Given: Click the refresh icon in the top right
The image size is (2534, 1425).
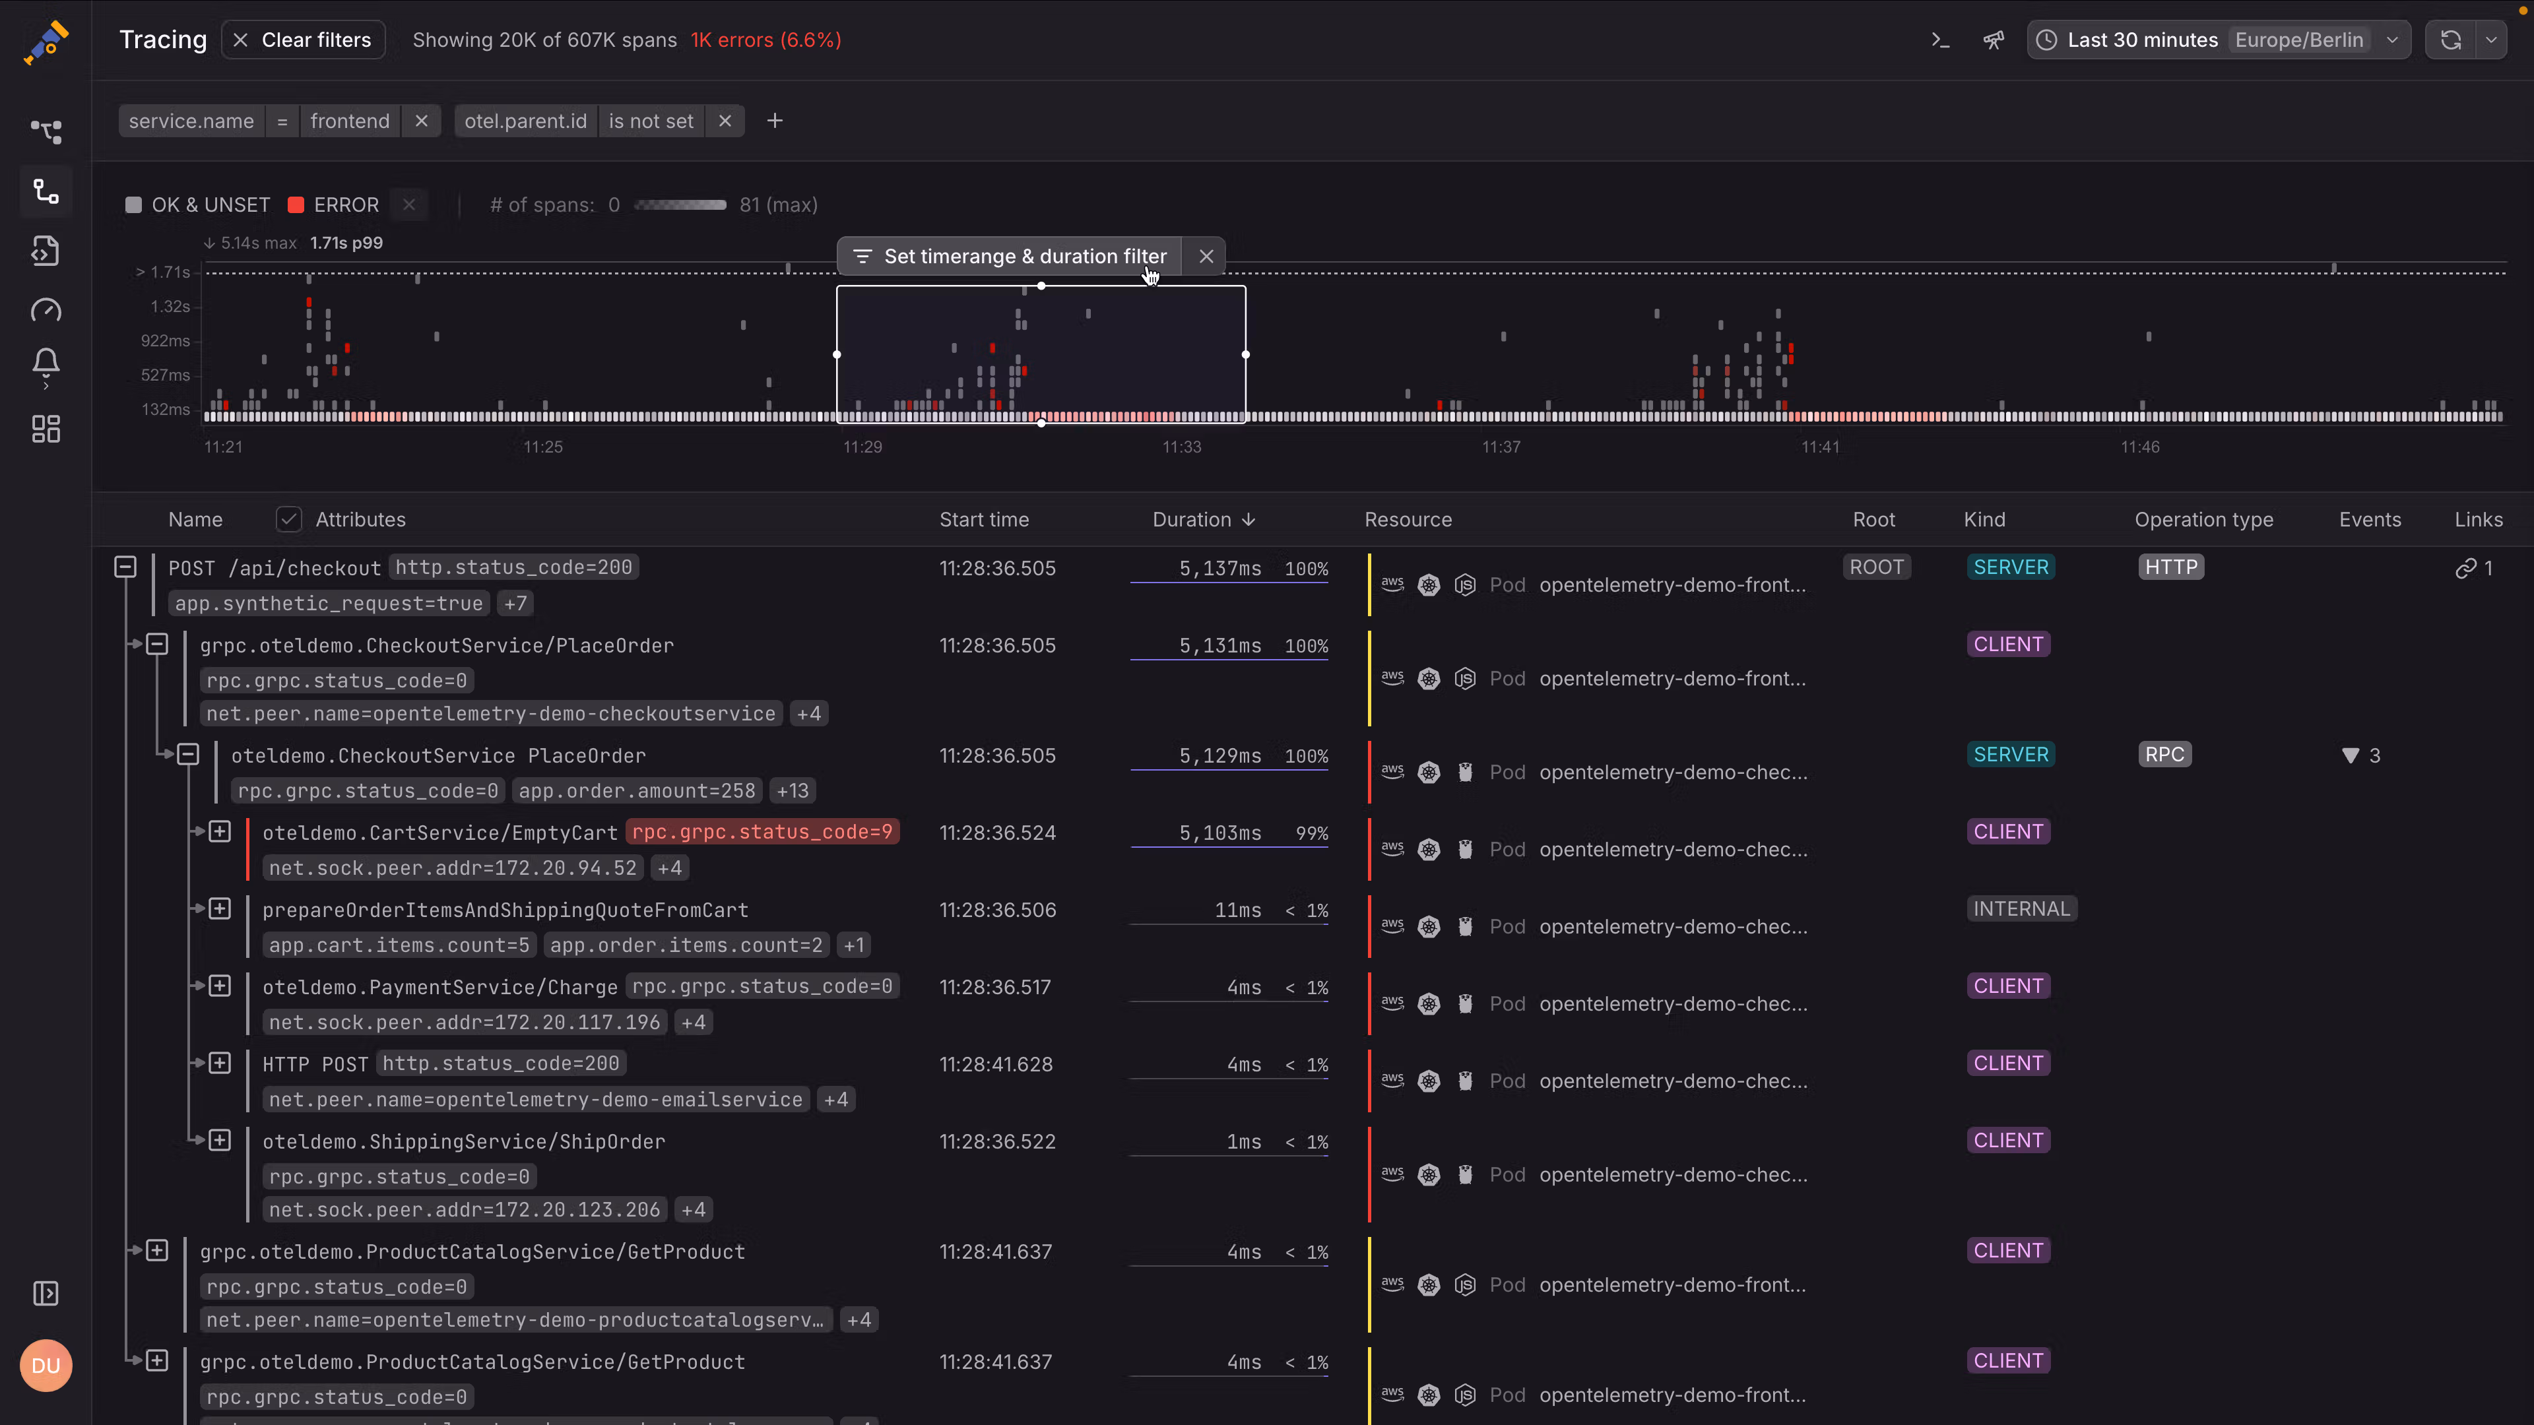Looking at the screenshot, I should (2450, 40).
